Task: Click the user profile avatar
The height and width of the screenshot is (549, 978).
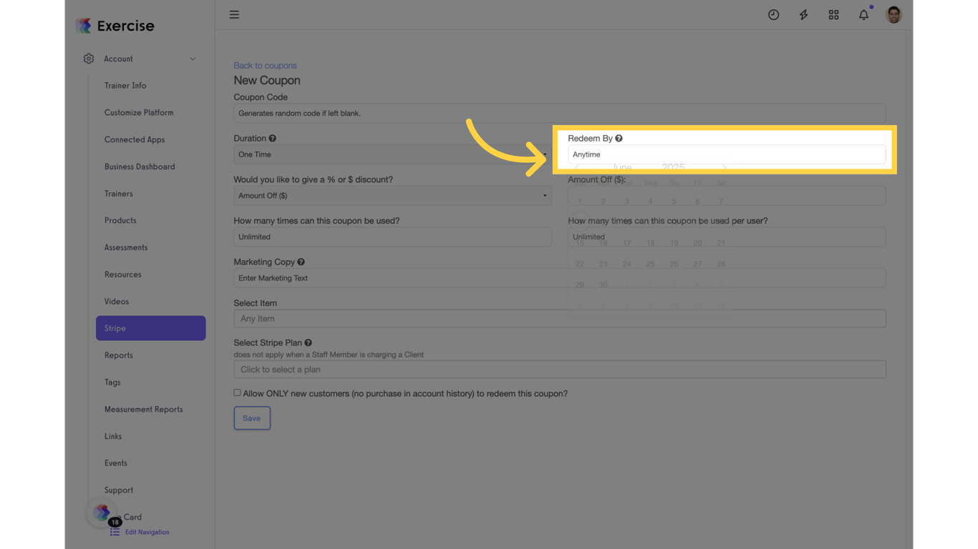Action: tap(894, 15)
